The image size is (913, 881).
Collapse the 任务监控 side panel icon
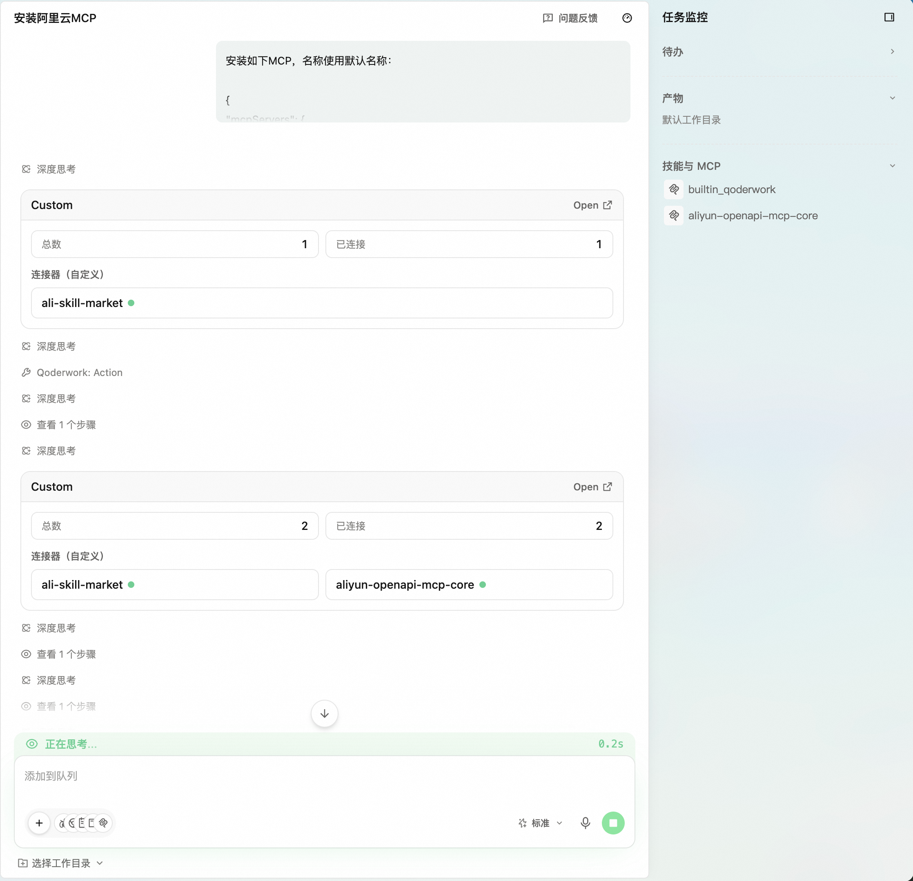889,17
